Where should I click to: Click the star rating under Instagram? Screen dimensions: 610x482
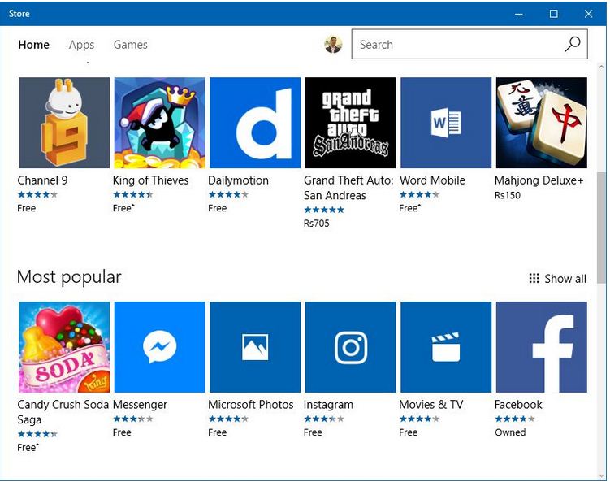(323, 419)
